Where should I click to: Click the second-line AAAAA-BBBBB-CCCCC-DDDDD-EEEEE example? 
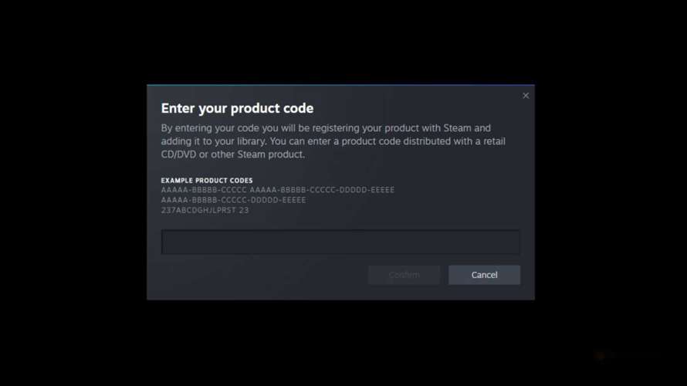tap(234, 200)
